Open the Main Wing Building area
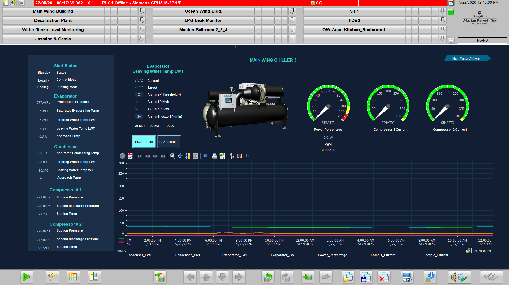Screen dimensions: 509x285 coord(53,11)
